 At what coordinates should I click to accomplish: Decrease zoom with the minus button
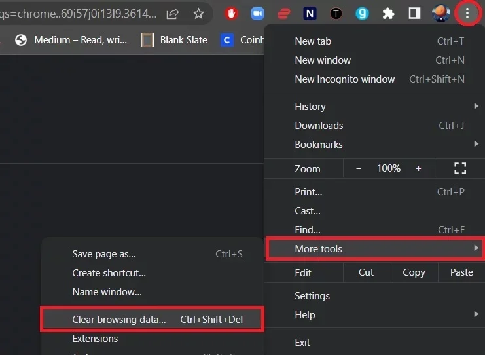(x=359, y=169)
